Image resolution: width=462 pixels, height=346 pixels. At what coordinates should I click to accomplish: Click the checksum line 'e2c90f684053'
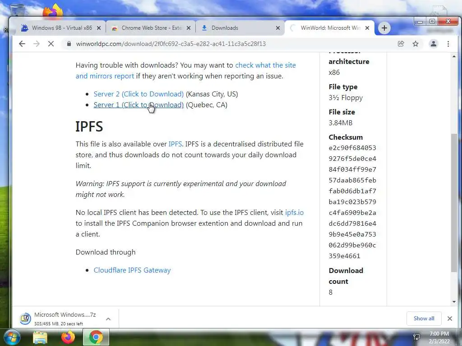coord(352,148)
